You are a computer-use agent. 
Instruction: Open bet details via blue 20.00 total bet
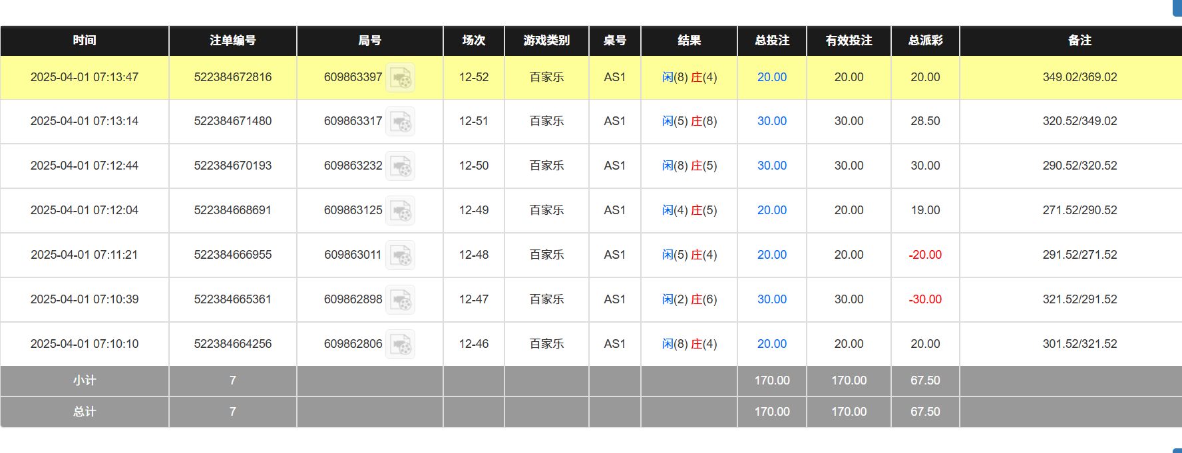(x=771, y=77)
